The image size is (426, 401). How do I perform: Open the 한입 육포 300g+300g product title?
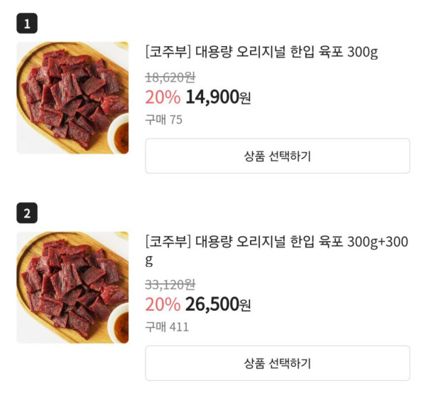276,242
